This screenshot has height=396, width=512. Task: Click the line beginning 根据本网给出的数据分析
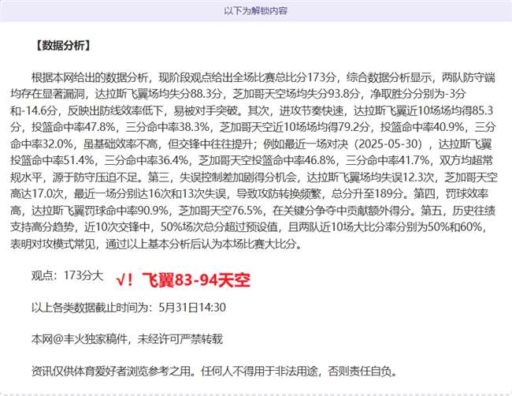264,77
